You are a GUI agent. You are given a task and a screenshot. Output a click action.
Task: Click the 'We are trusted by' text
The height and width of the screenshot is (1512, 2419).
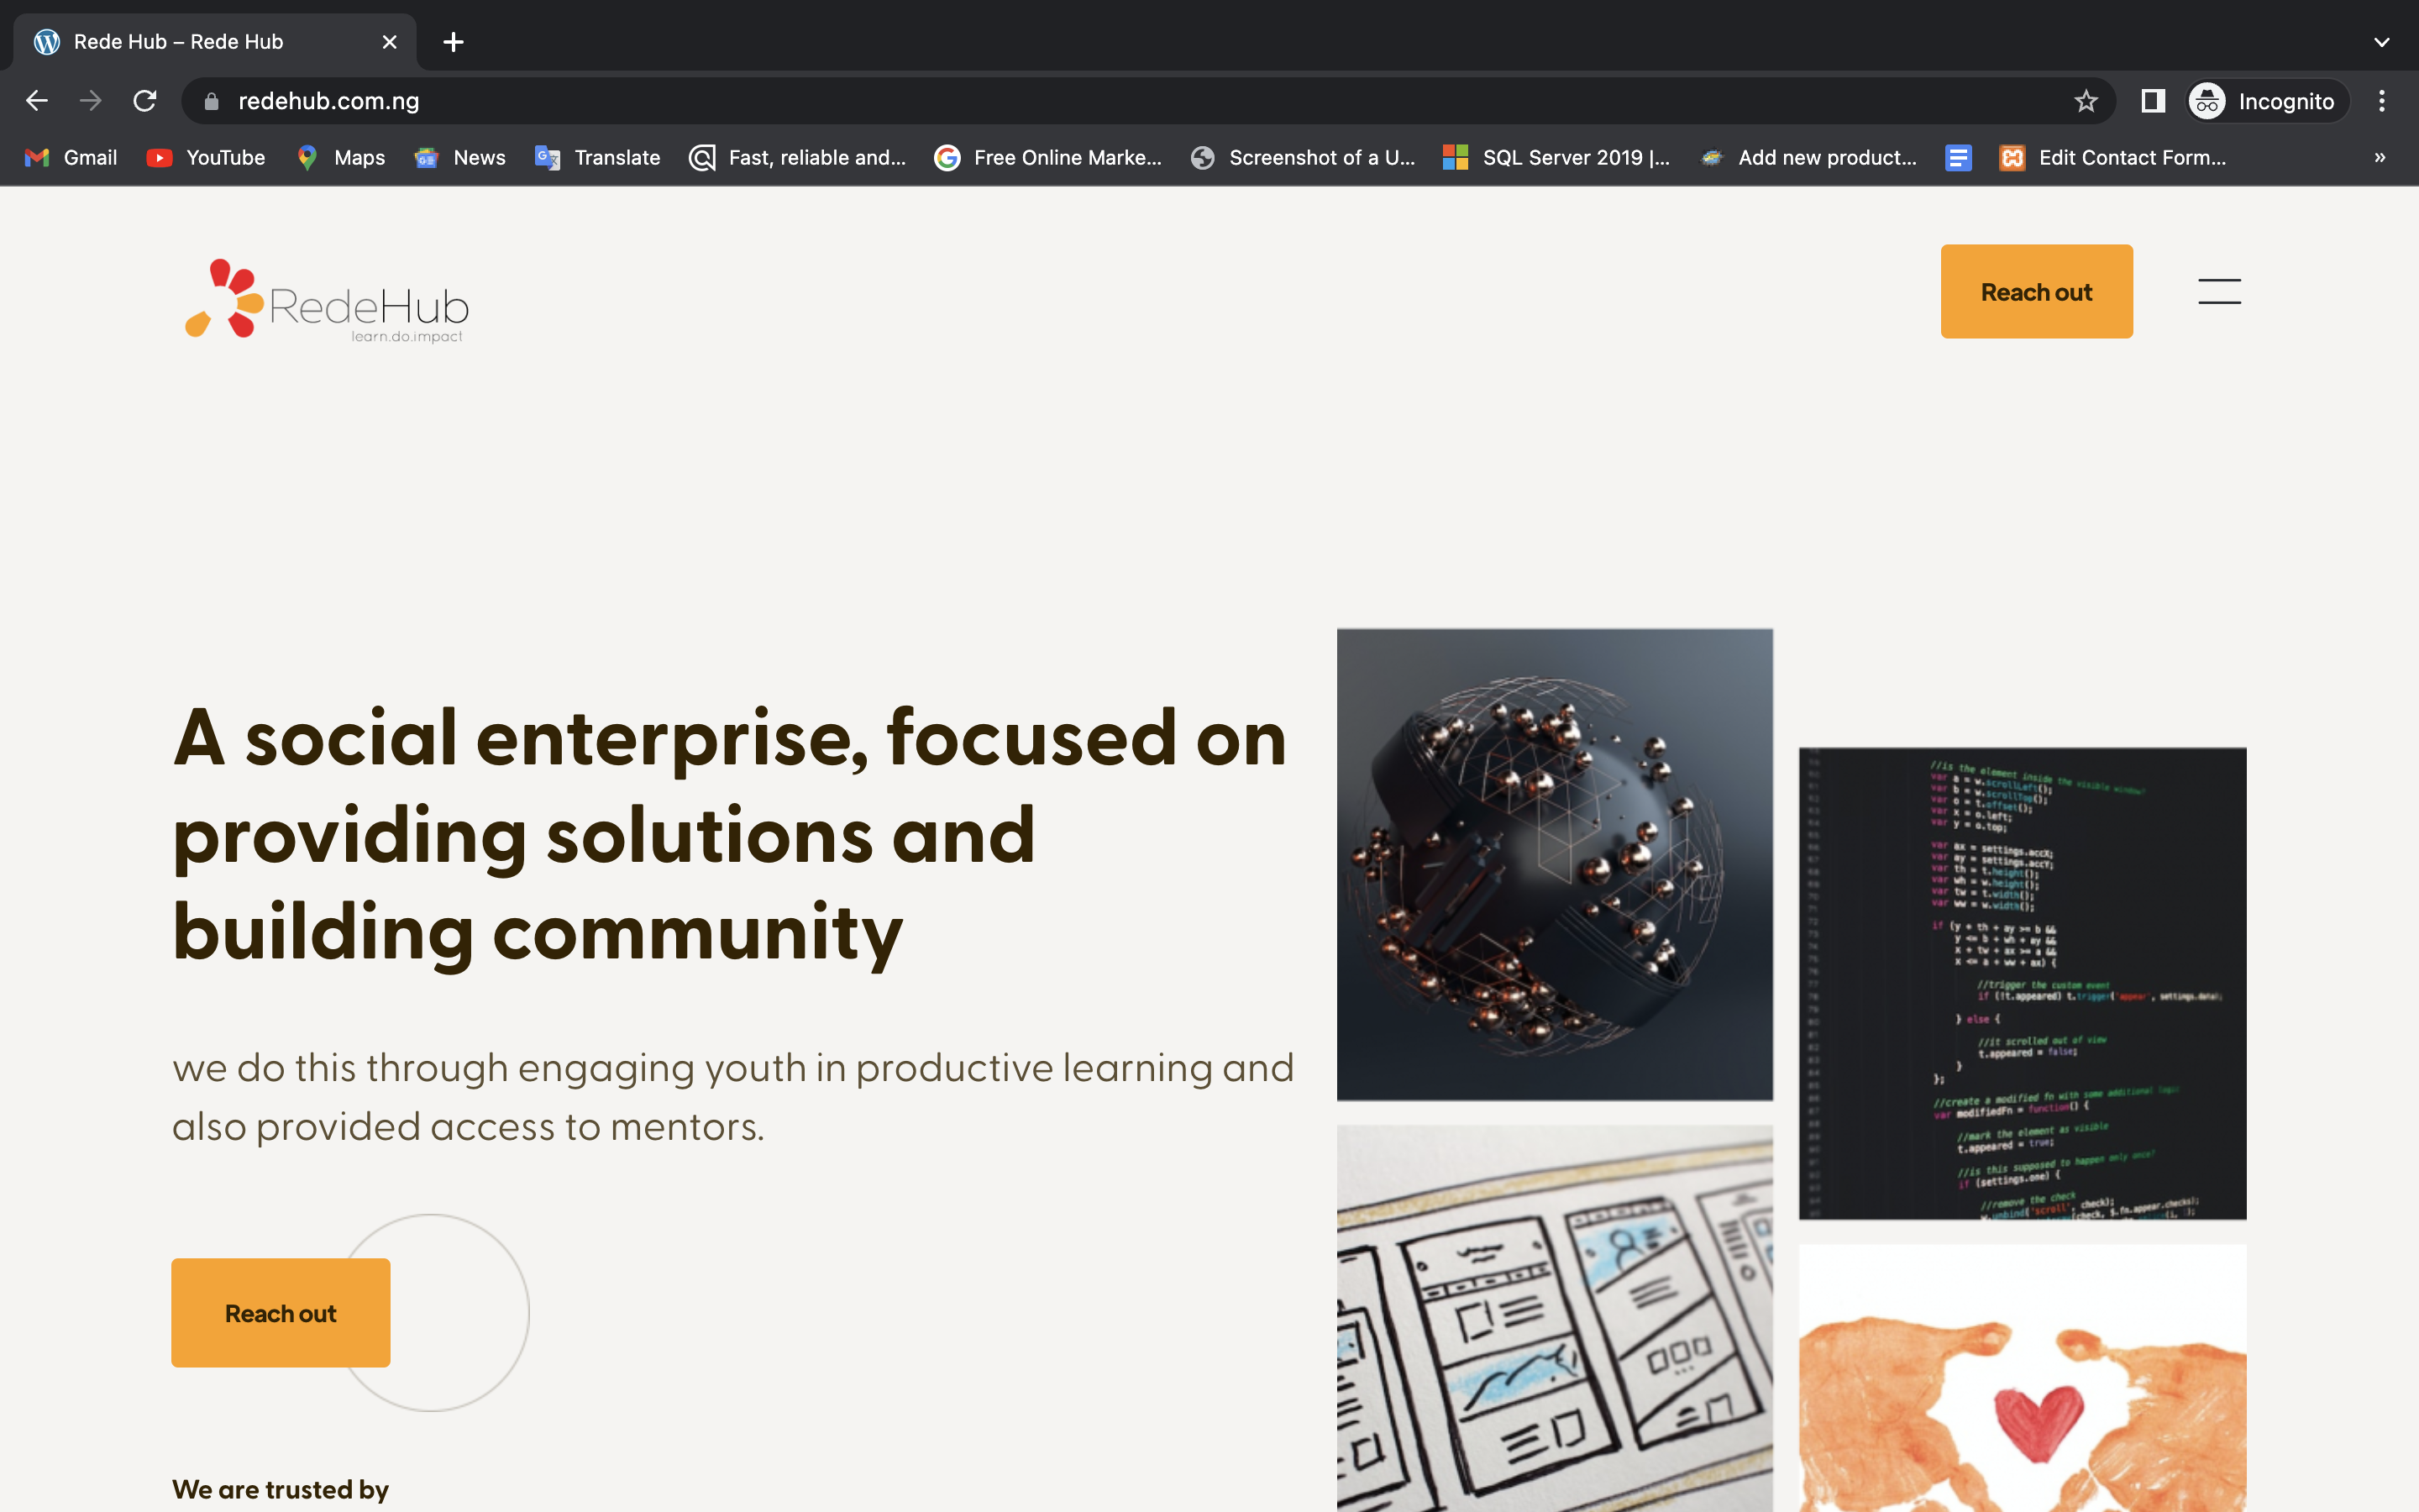(x=280, y=1489)
